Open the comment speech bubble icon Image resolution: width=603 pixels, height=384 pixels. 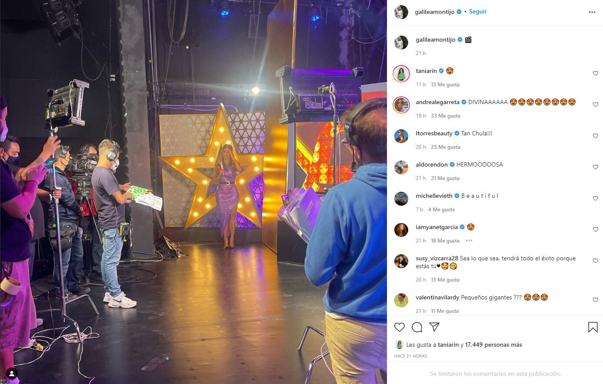pyautogui.click(x=417, y=327)
